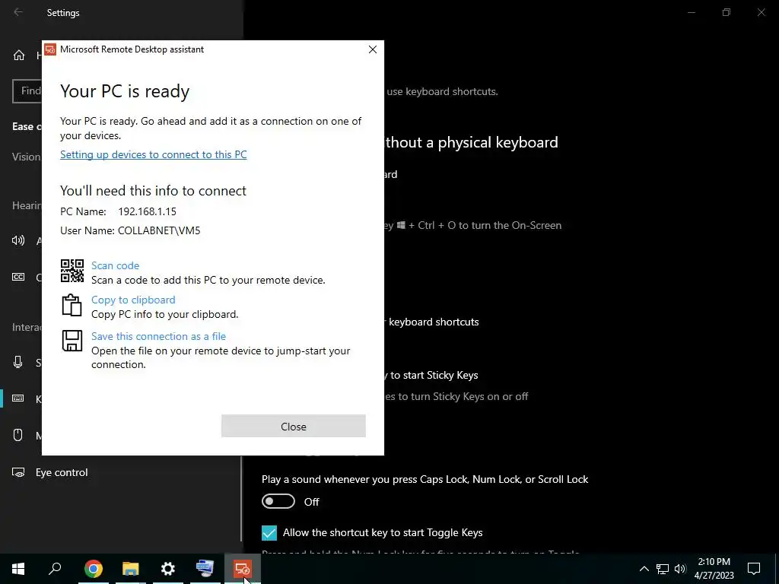Open the Windows Start menu
This screenshot has width=779, height=584.
(x=18, y=569)
